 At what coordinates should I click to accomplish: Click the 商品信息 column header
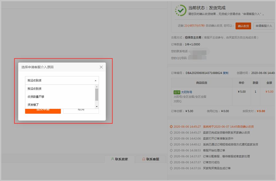point(202,83)
